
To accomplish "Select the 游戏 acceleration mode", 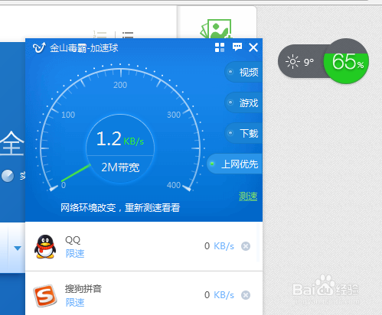I will (x=243, y=102).
